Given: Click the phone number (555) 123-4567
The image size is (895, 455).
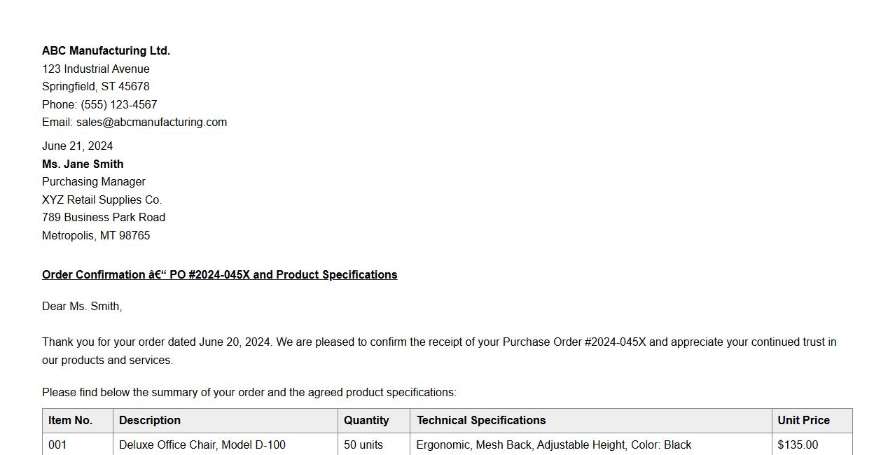Looking at the screenshot, I should coord(118,105).
